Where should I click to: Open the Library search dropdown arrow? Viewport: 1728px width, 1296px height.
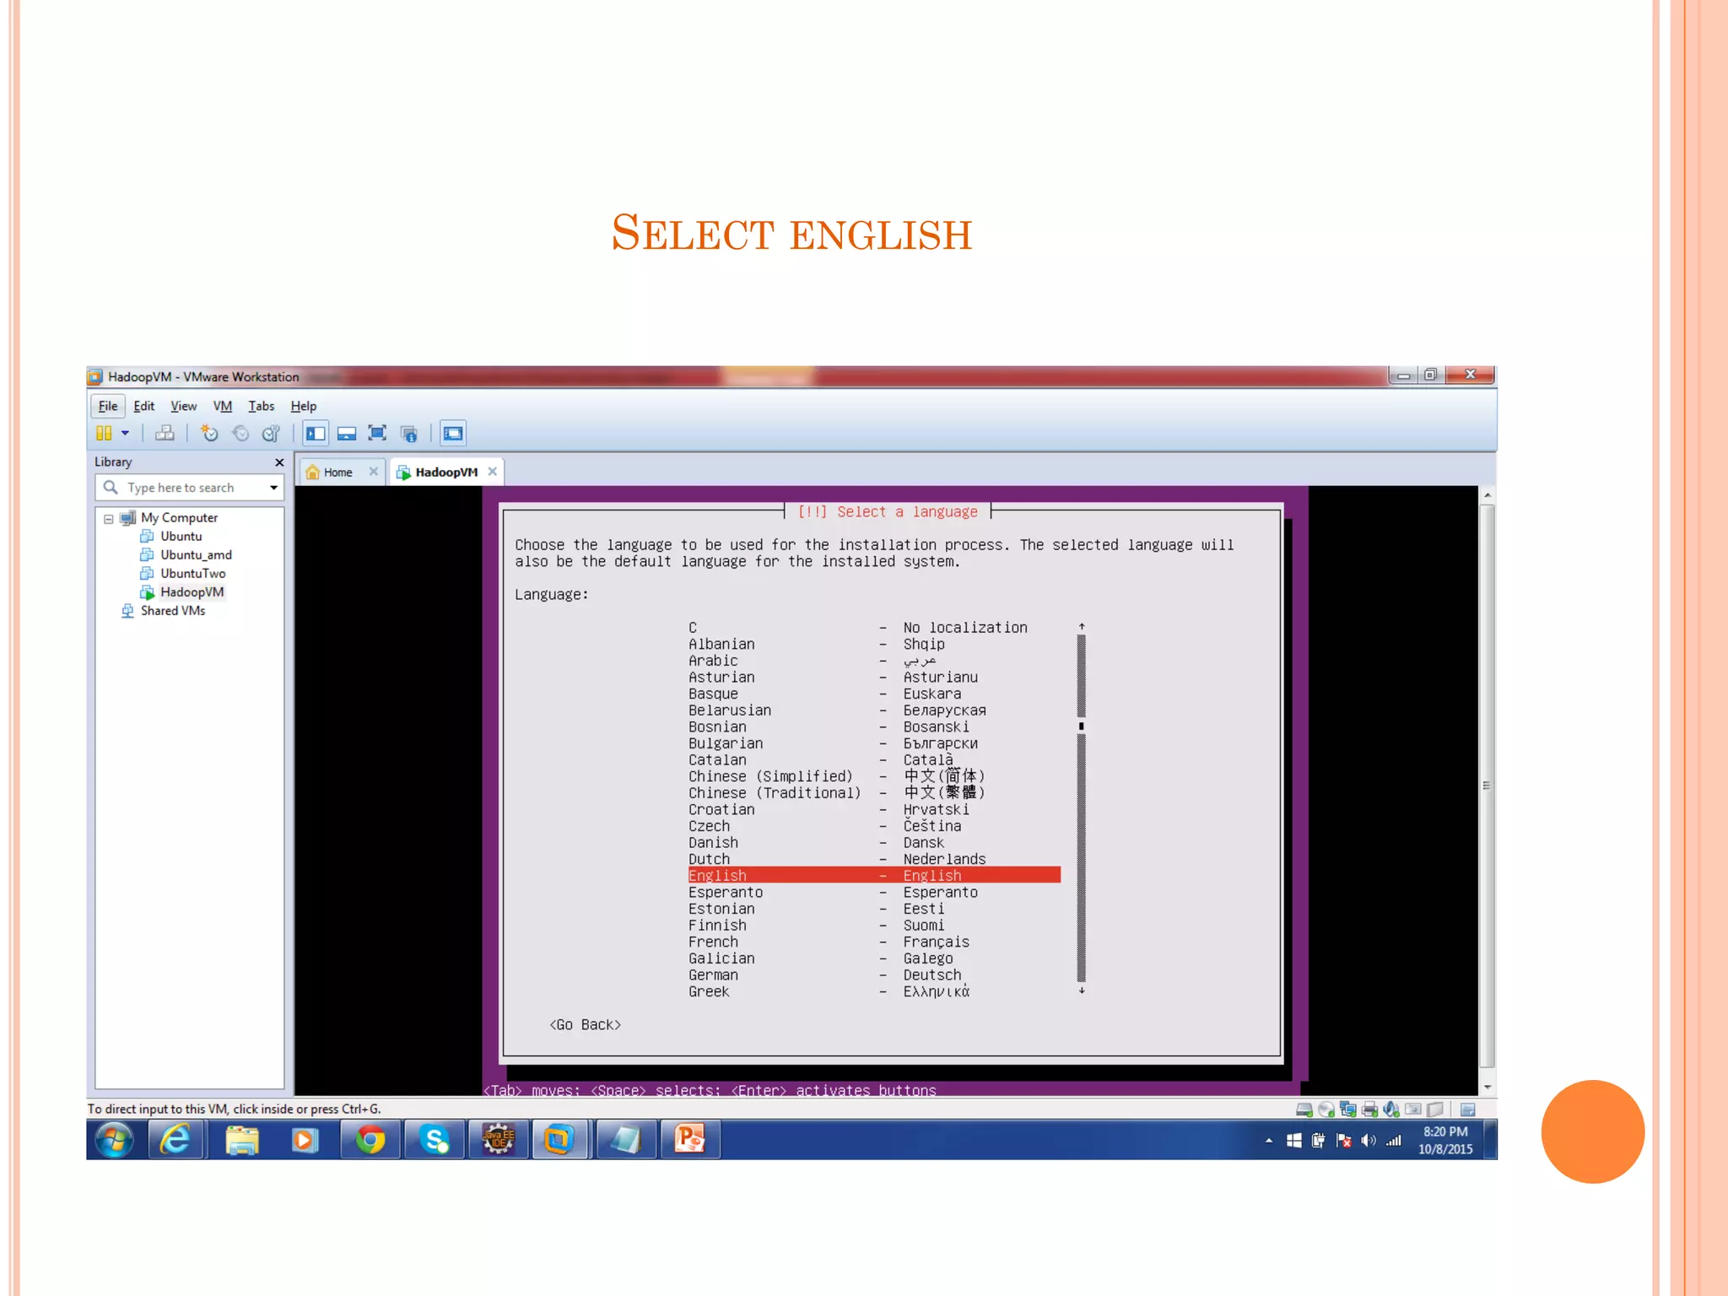273,488
